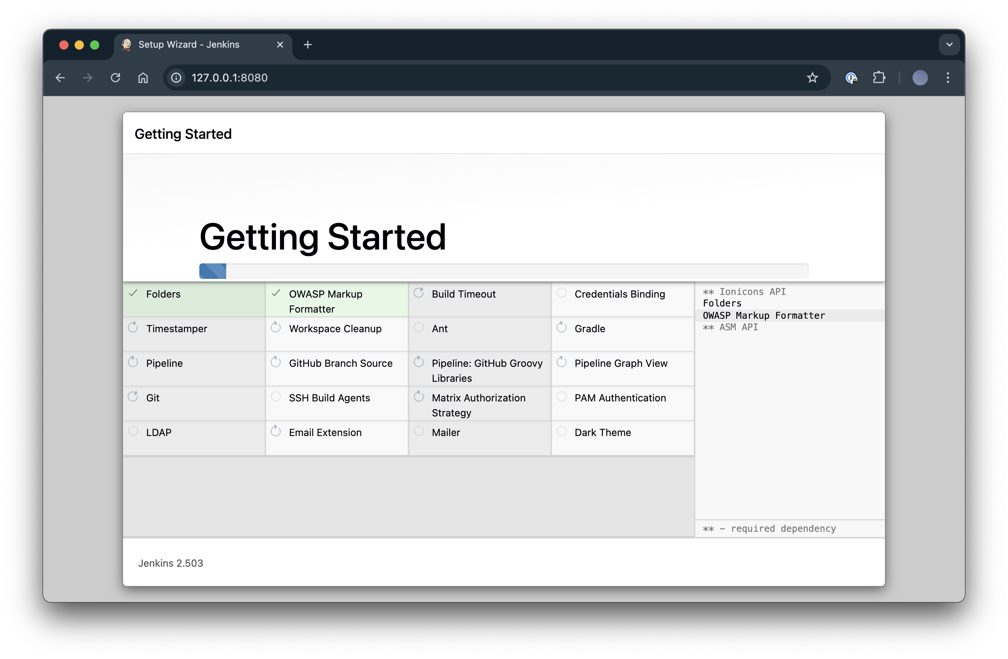Click the Build Timeout spinner icon
The width and height of the screenshot is (1008, 659).
click(x=419, y=293)
